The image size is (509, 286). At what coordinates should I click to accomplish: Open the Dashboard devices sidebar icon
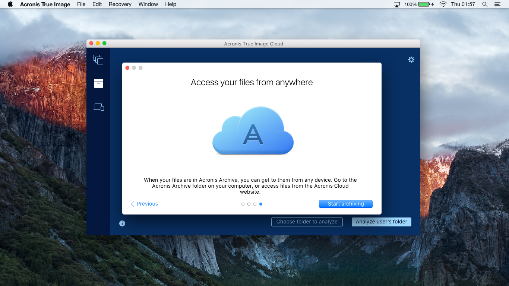(x=99, y=107)
